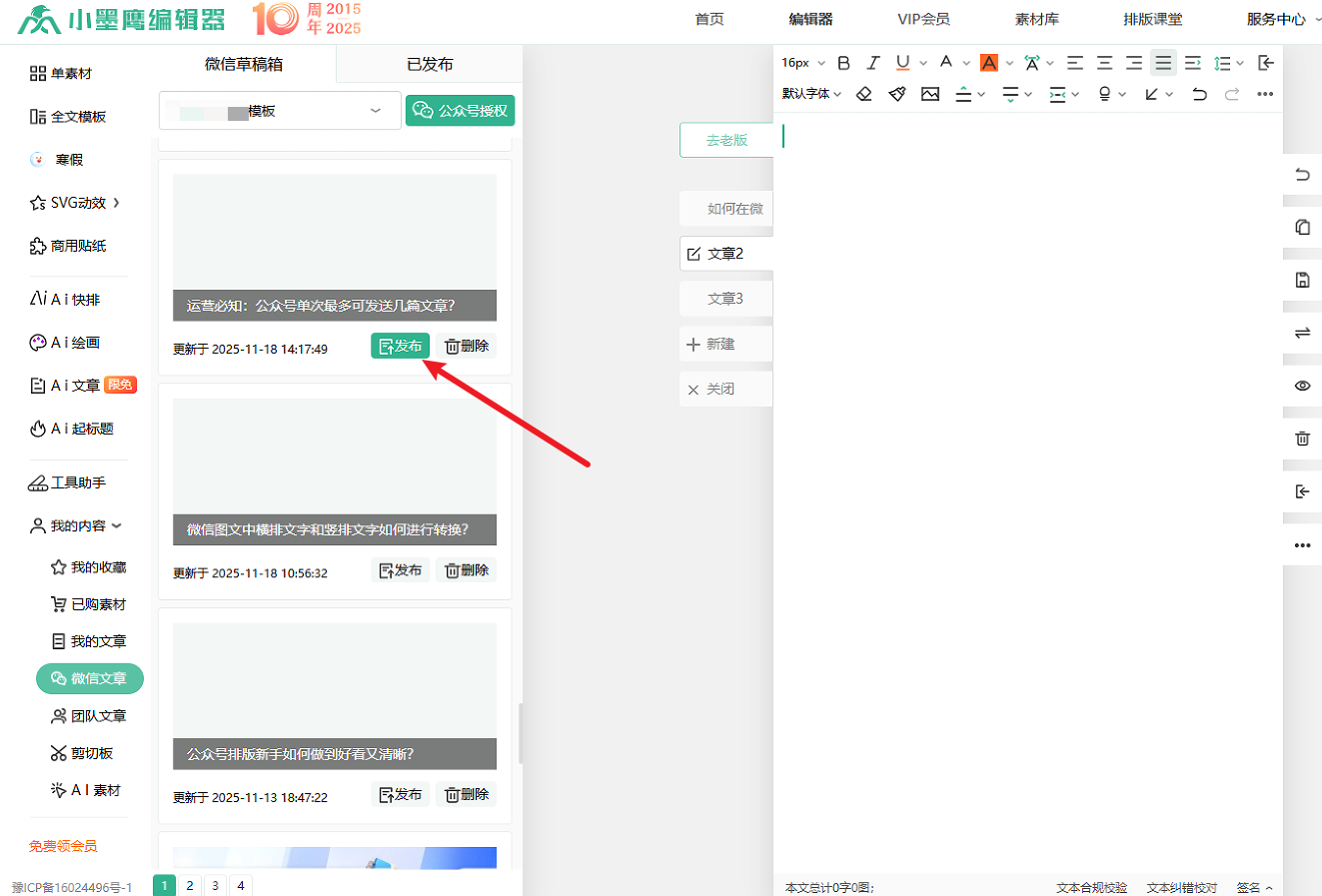Save using the floppy disk icon

(x=1302, y=280)
